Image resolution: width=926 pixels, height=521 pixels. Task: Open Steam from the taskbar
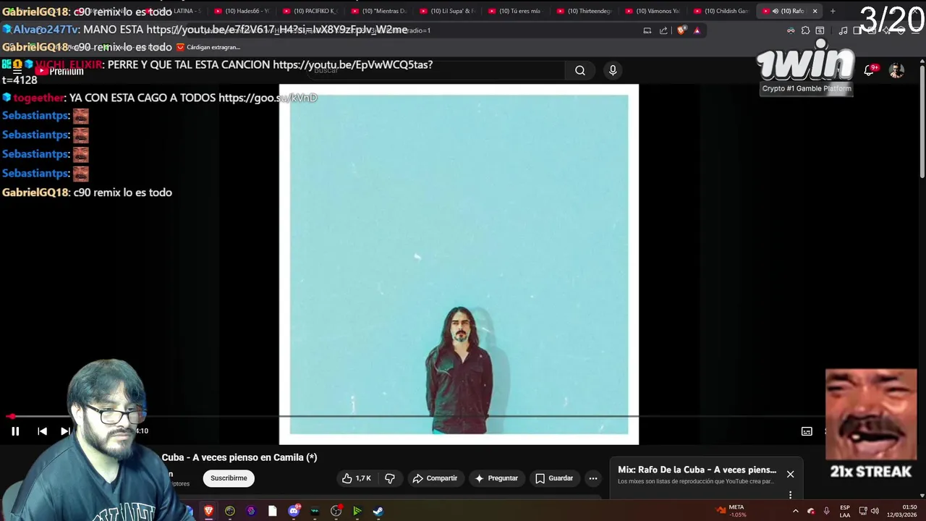(378, 511)
